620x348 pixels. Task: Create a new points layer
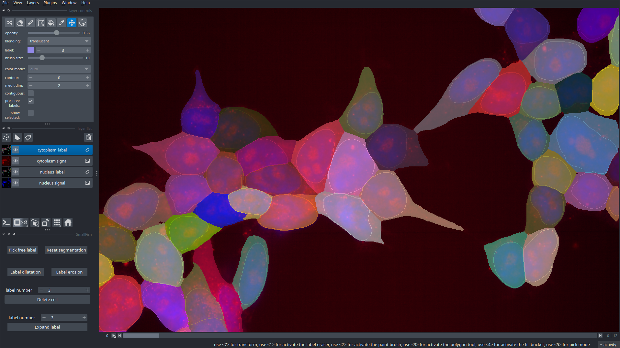tap(6, 137)
